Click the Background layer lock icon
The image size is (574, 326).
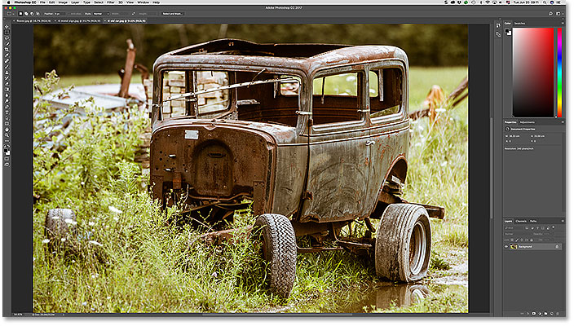[558, 246]
